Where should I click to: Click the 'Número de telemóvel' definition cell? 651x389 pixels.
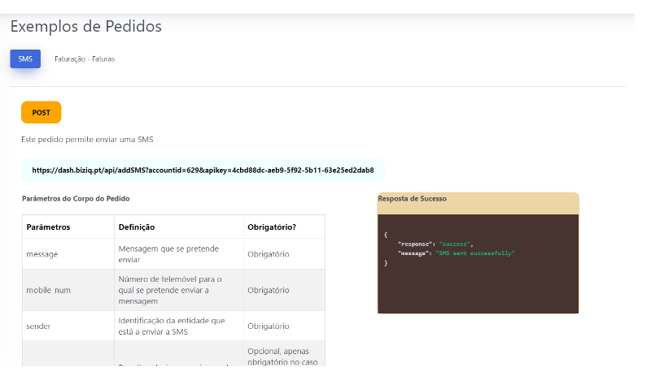tap(169, 290)
